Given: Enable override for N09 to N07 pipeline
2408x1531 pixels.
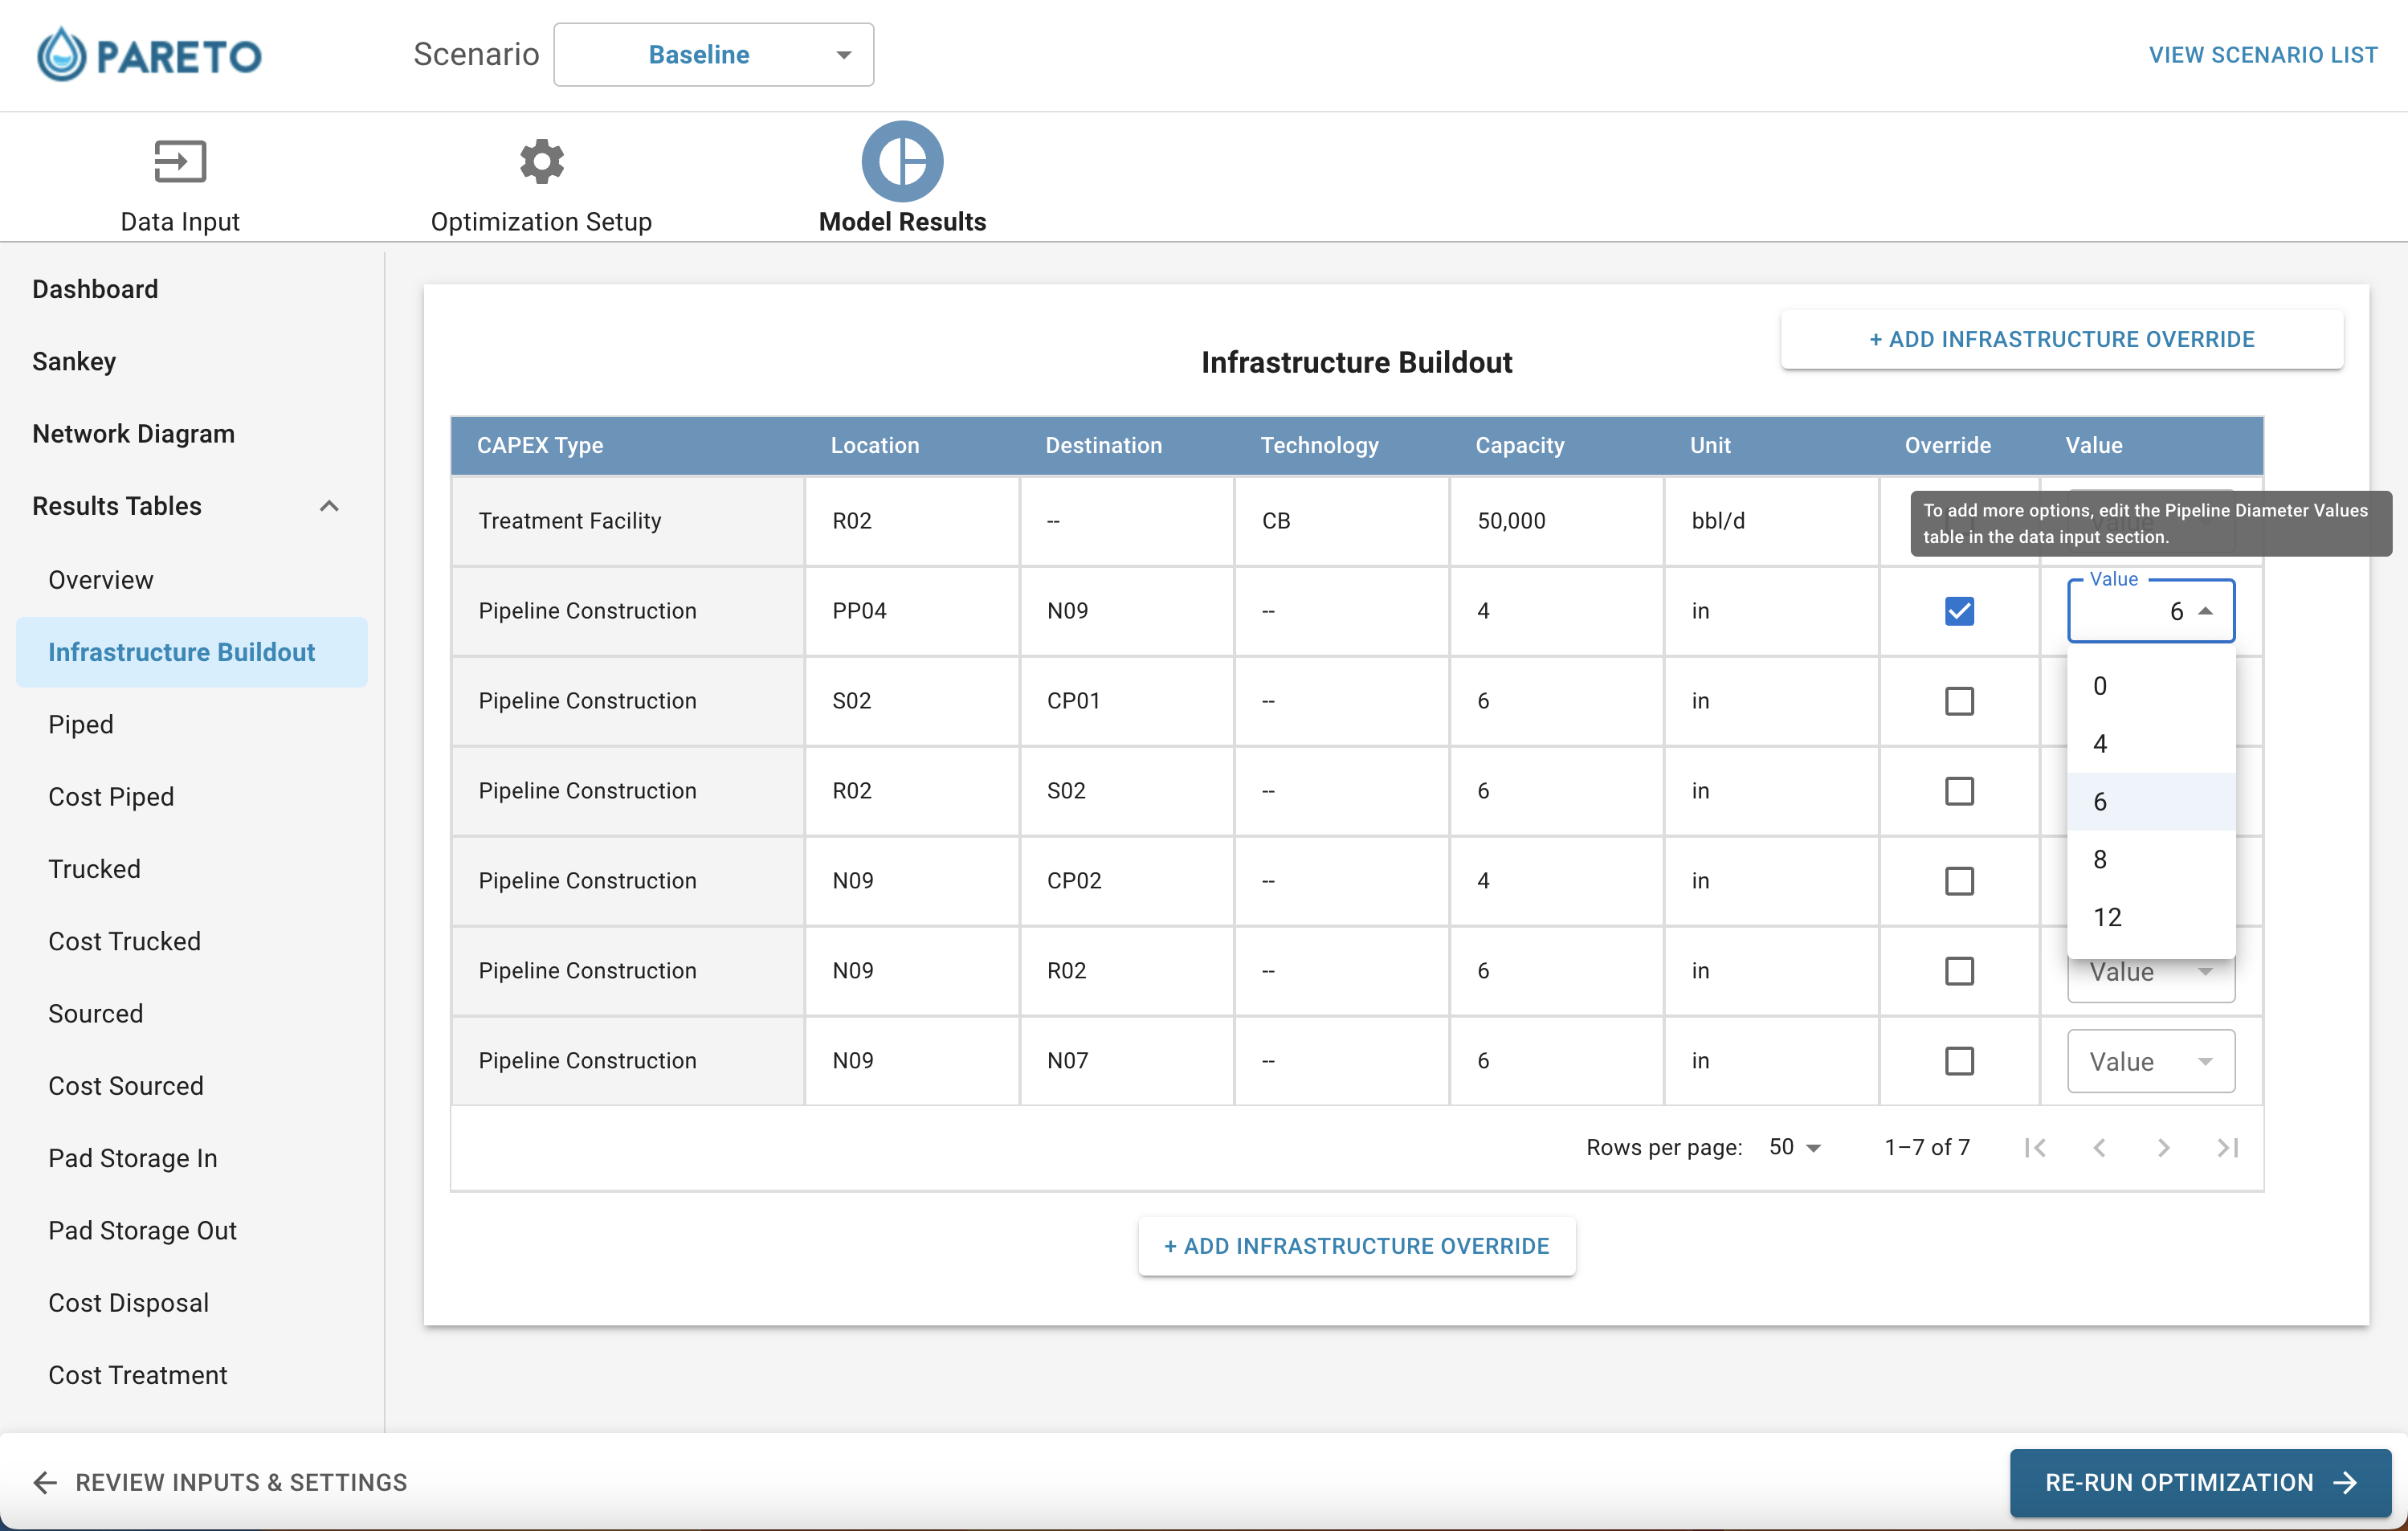Looking at the screenshot, I should 1959,1061.
